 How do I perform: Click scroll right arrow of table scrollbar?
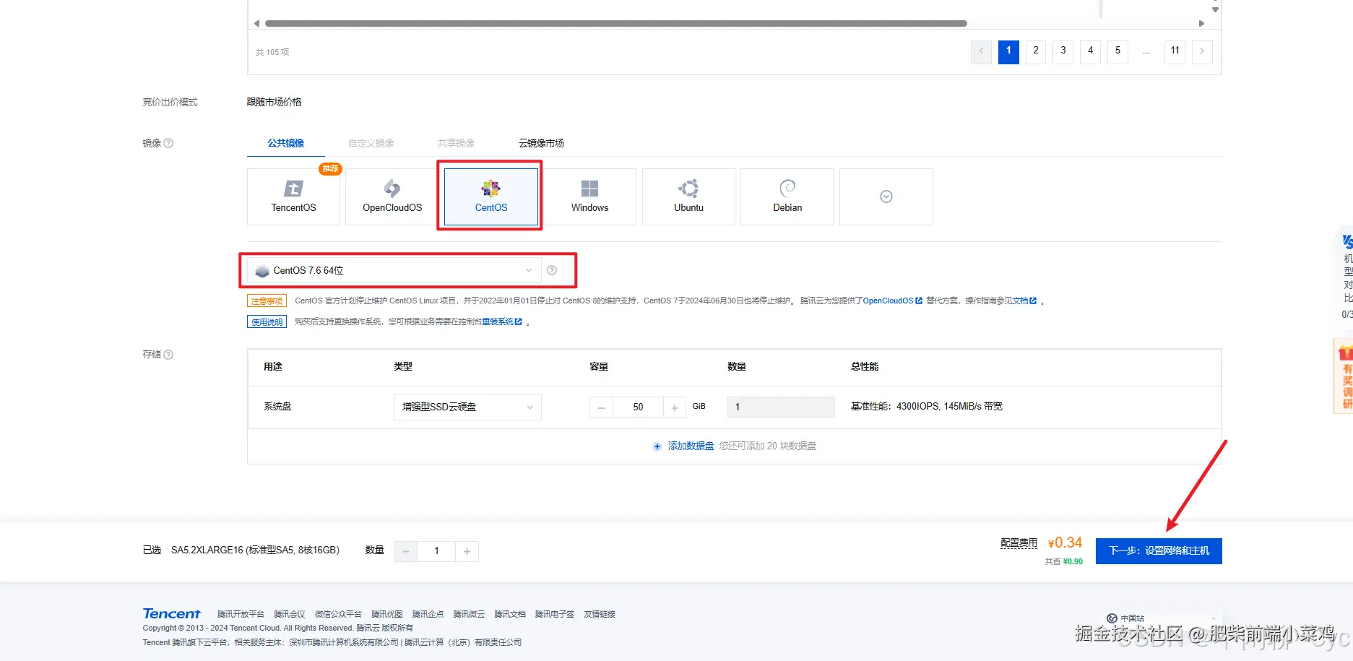click(x=1201, y=23)
